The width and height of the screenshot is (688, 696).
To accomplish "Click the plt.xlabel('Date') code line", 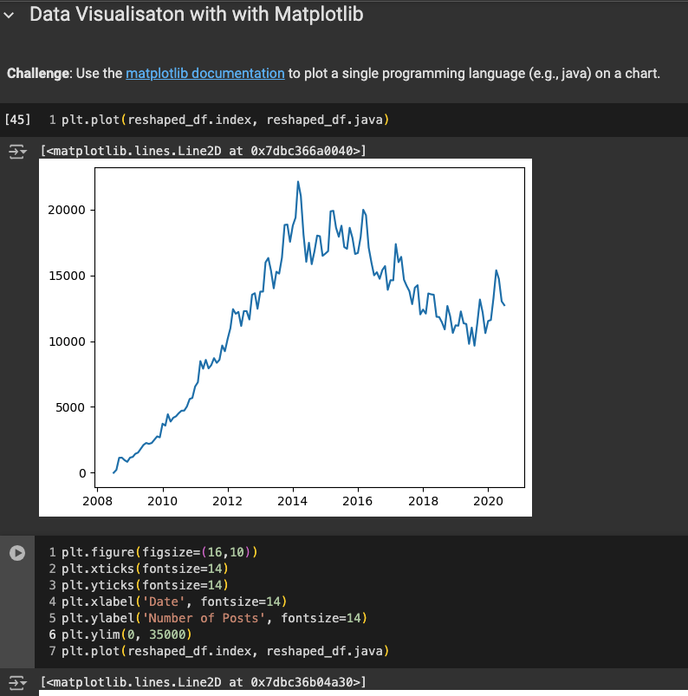I will point(174,602).
